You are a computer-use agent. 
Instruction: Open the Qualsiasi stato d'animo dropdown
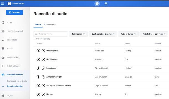[x=103, y=34]
